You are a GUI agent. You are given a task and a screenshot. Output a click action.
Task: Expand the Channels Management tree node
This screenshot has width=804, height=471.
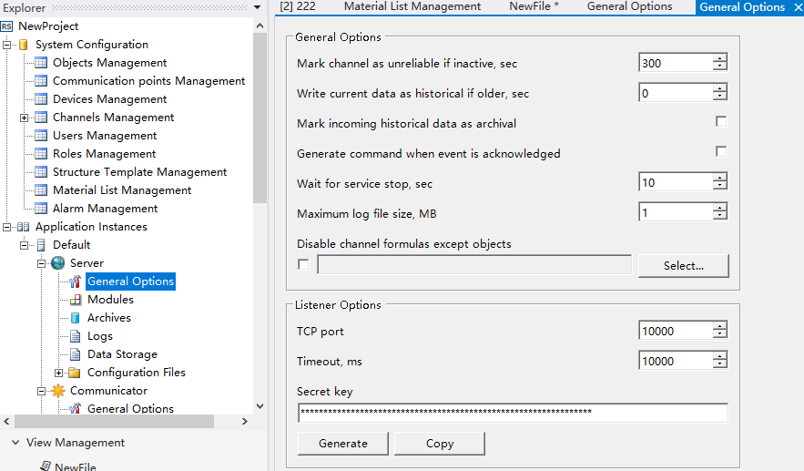24,118
